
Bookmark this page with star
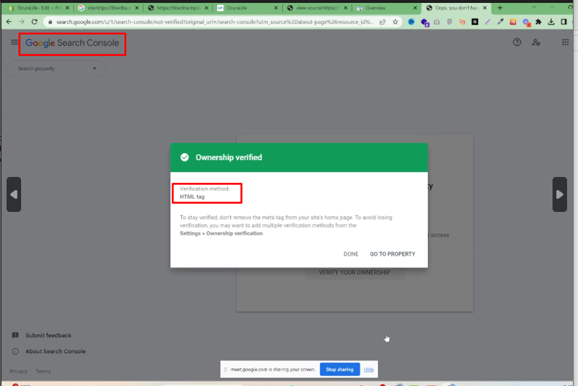395,22
